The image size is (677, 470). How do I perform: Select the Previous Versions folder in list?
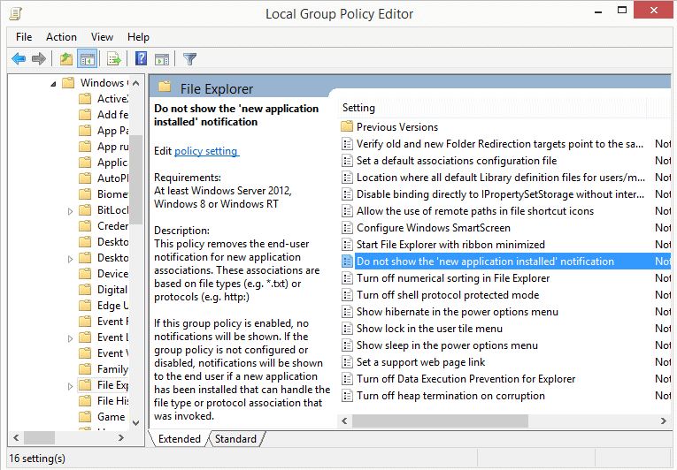(x=396, y=127)
